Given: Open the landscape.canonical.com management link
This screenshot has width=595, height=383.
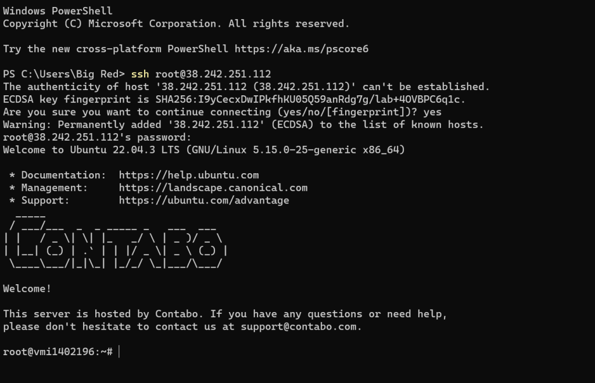Looking at the screenshot, I should click(213, 188).
